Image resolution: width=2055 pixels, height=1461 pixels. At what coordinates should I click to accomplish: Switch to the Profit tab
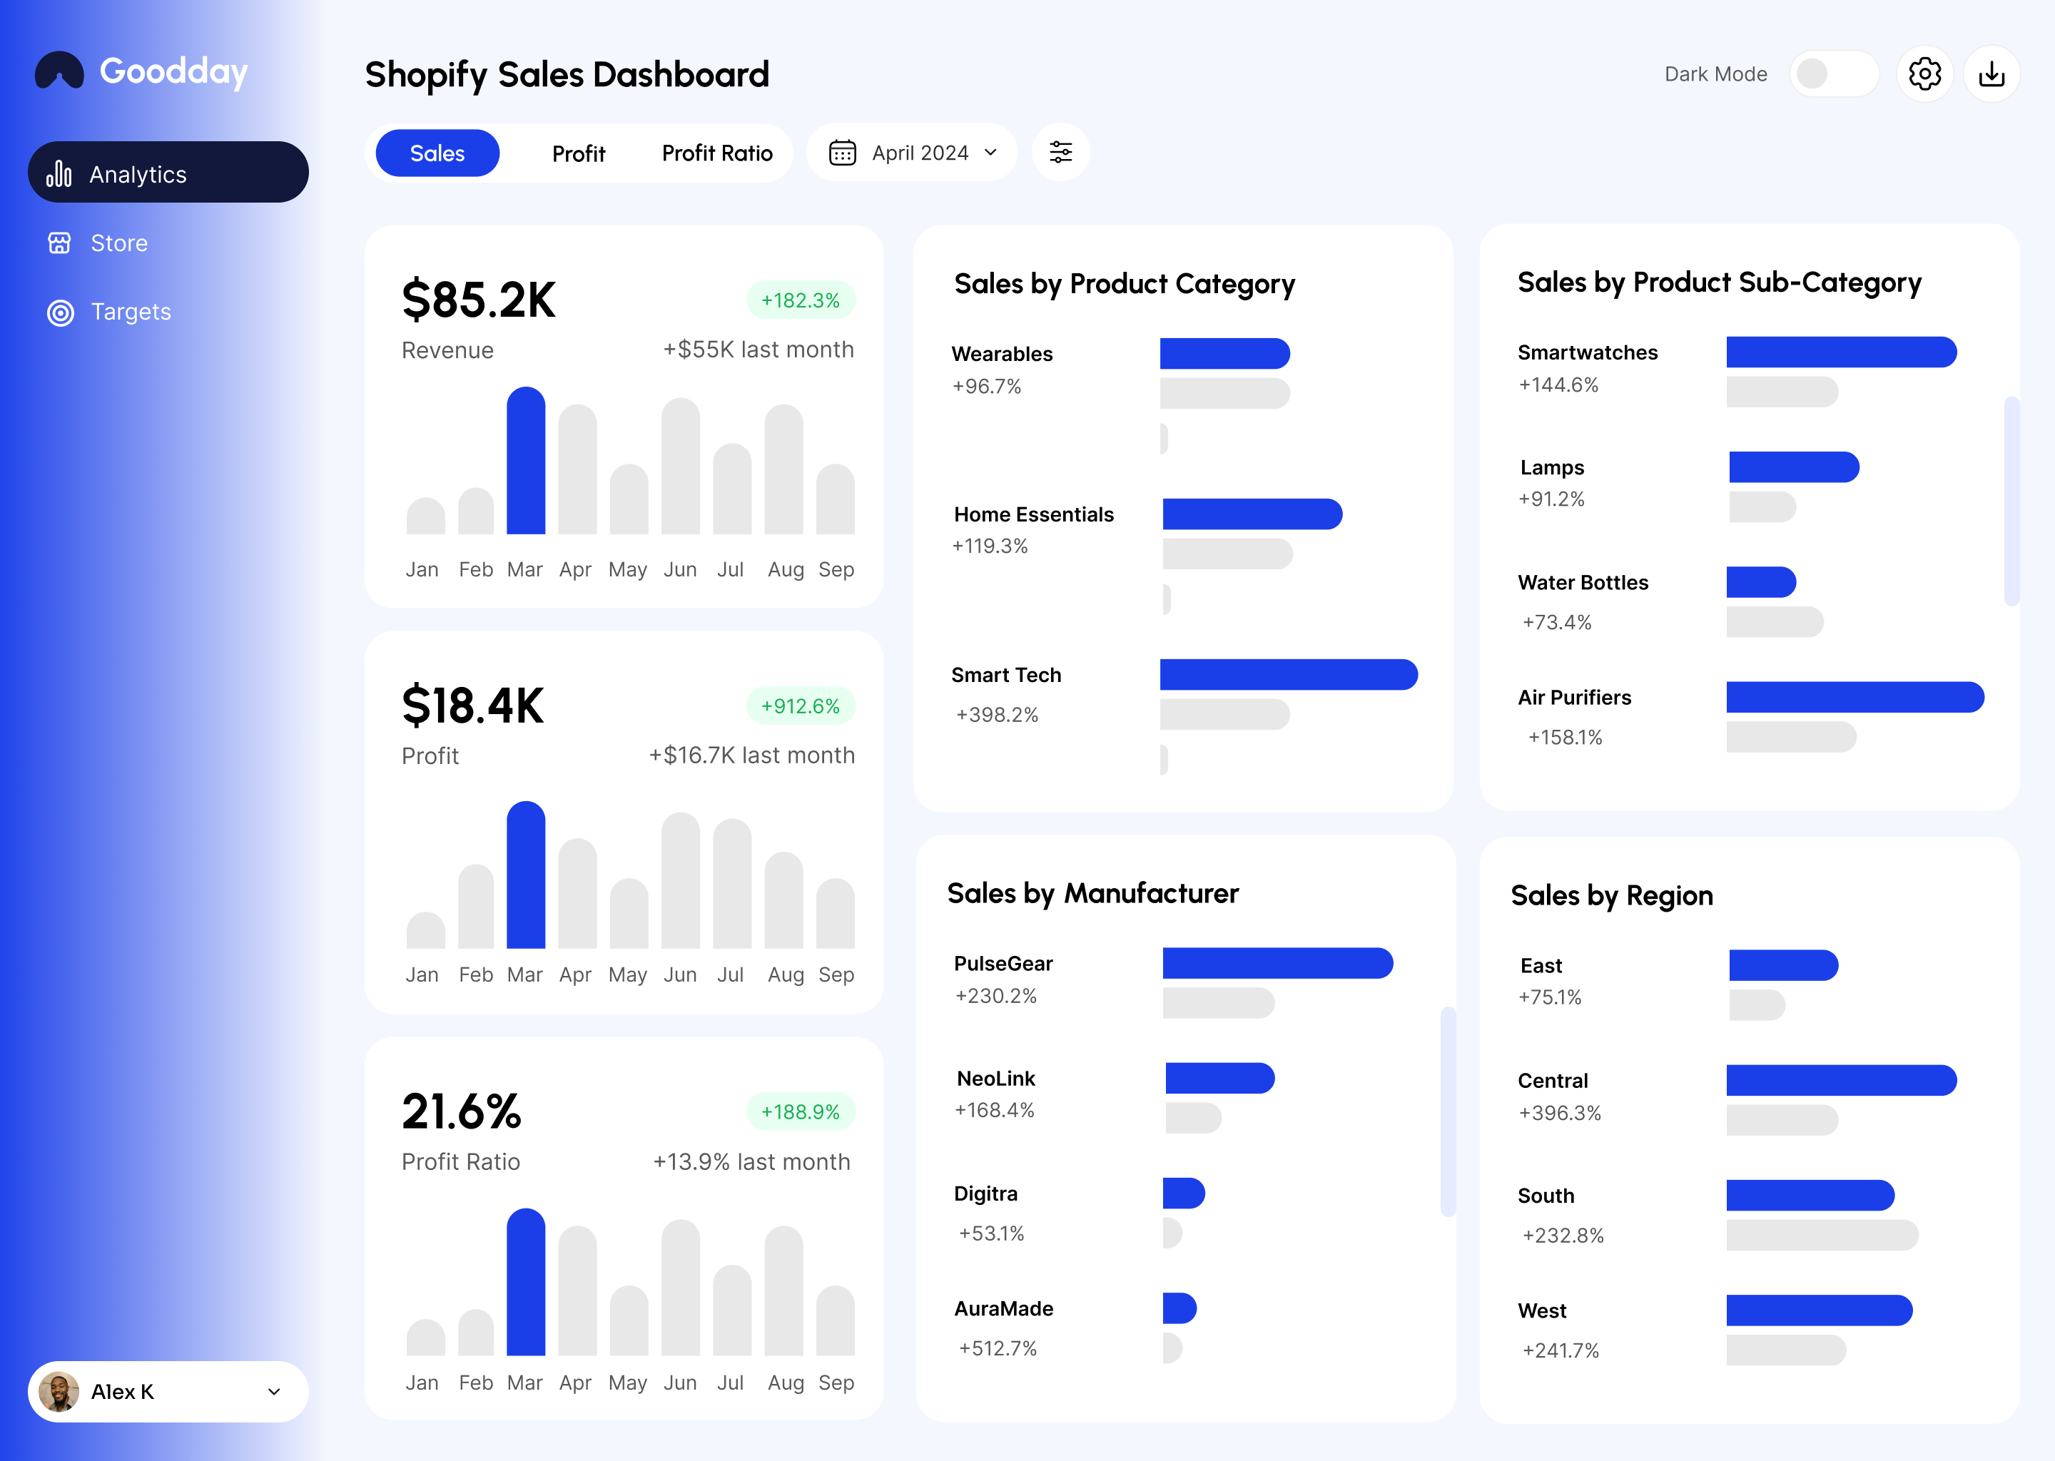578,154
